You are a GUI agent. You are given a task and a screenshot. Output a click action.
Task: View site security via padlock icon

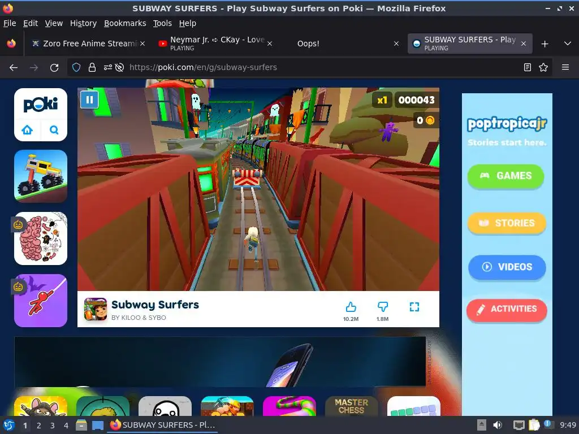(x=92, y=68)
